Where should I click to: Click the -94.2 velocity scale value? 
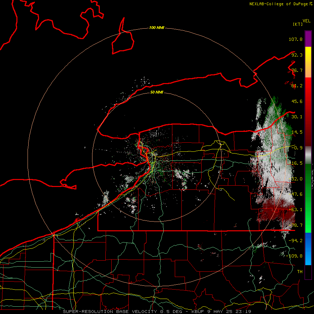[296, 241]
